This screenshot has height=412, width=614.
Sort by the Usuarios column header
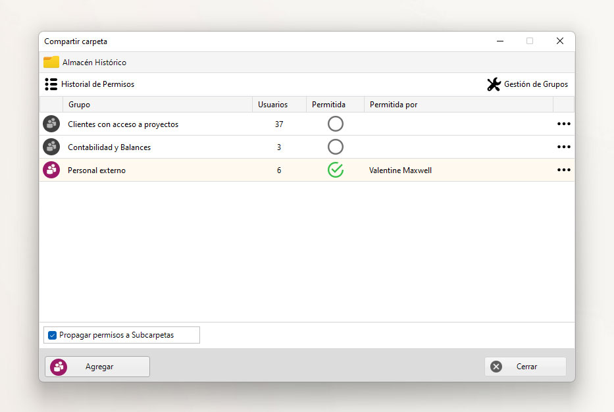(x=279, y=105)
